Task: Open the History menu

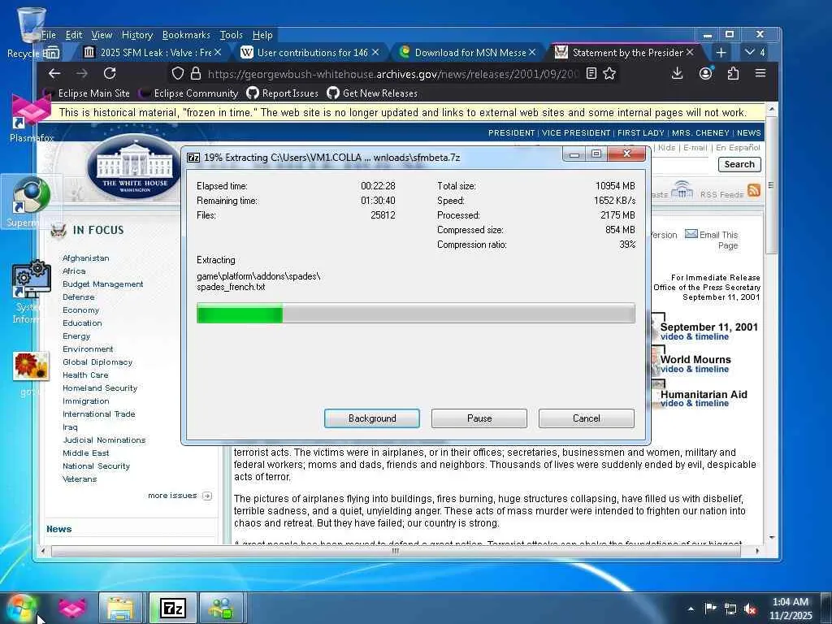Action: (x=136, y=35)
